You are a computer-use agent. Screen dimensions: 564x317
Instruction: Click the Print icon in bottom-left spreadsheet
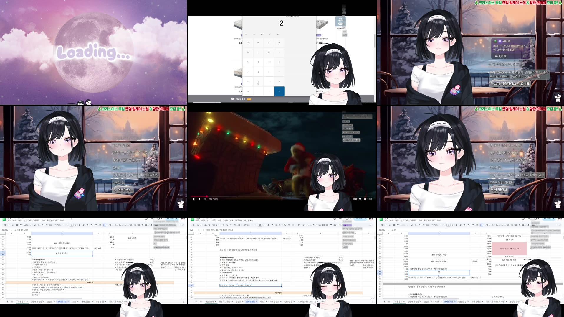pyautogui.click(x=17, y=225)
